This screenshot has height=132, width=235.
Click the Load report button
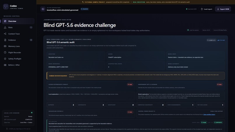[206, 9]
